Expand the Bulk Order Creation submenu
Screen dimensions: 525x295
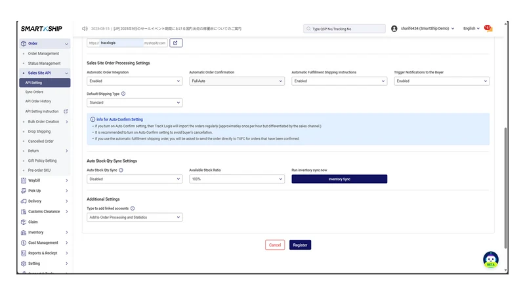67,122
